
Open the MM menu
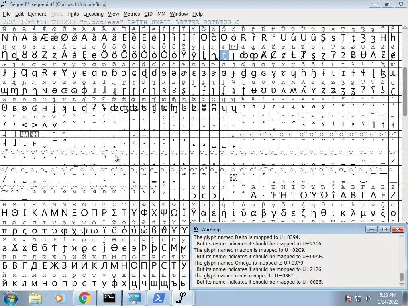pos(161,14)
